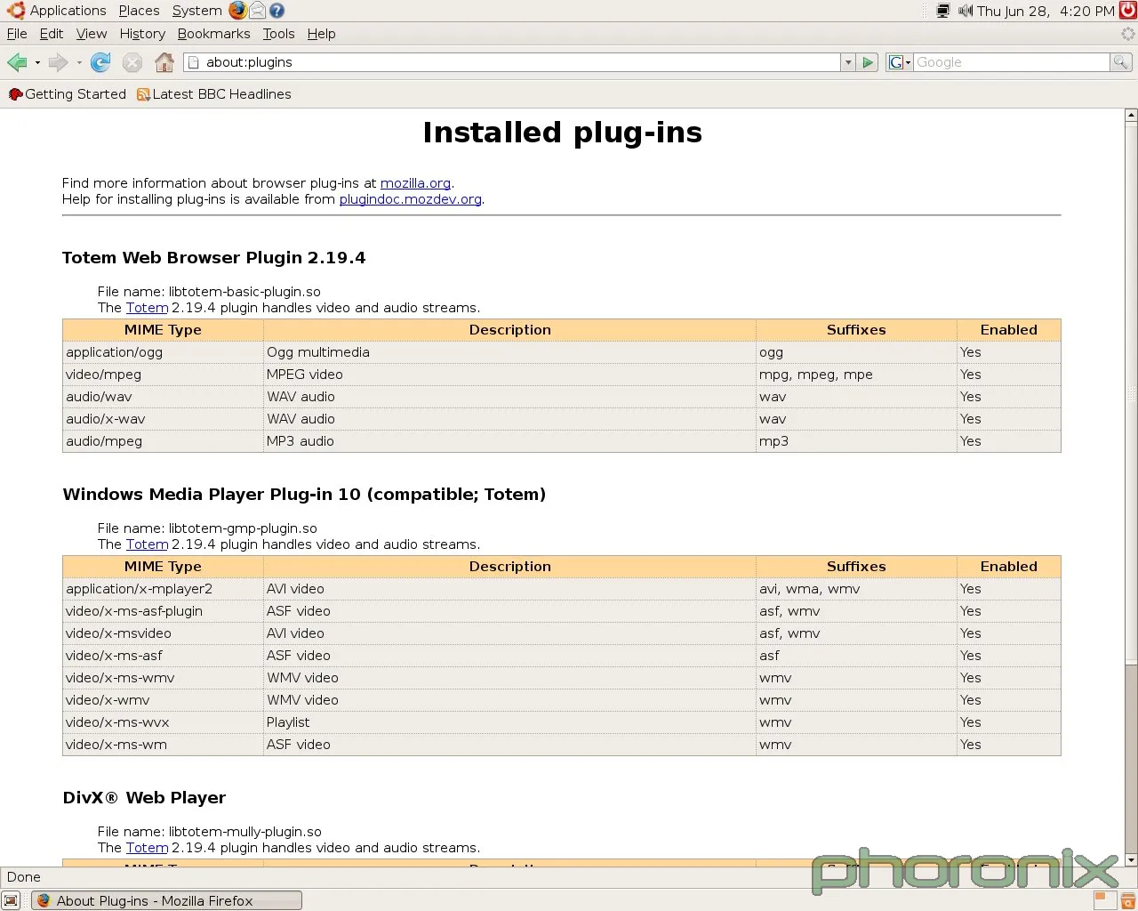Open the Edit menu
1138x911 pixels.
pos(52,34)
